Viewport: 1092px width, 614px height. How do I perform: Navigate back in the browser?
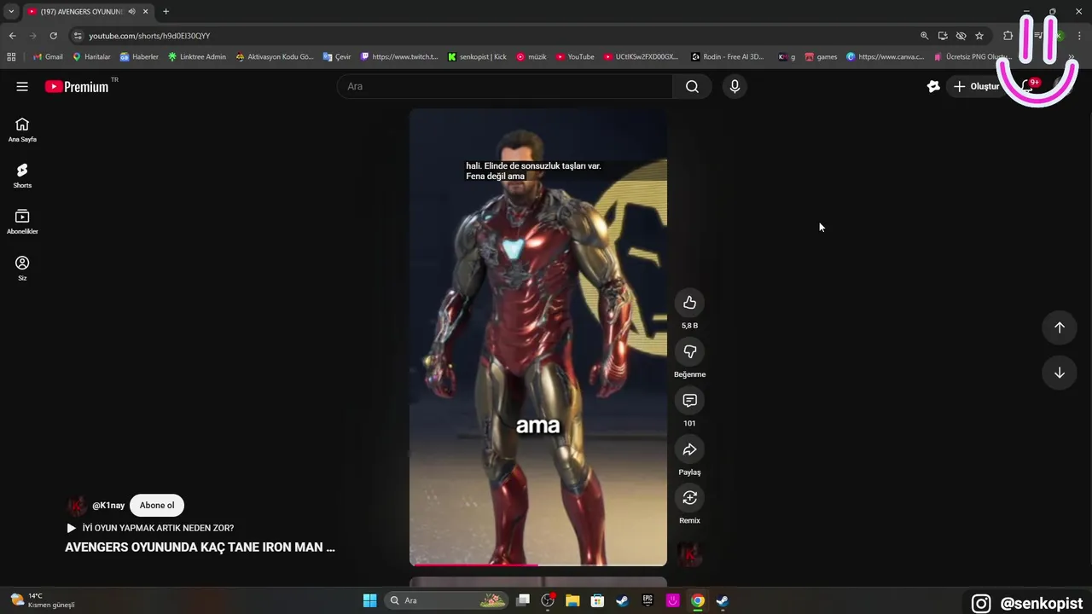pos(12,36)
